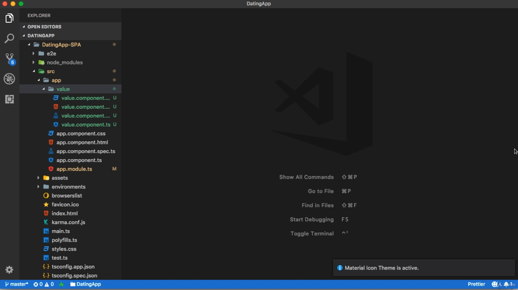Click the Material Icon Theme notification

(424, 268)
